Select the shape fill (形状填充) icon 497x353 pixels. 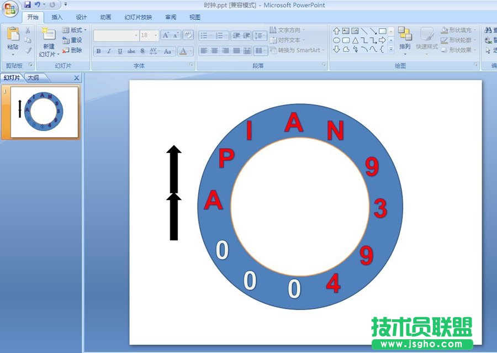point(443,30)
